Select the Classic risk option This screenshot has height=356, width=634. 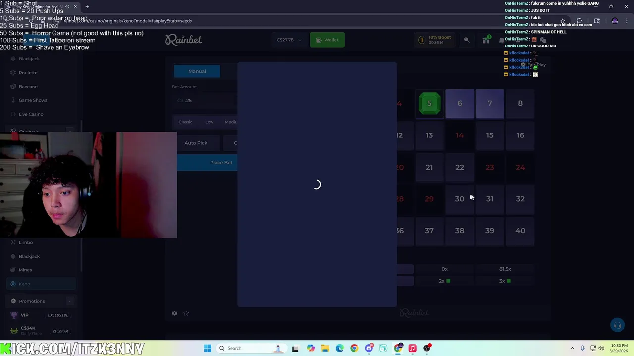pos(185,122)
